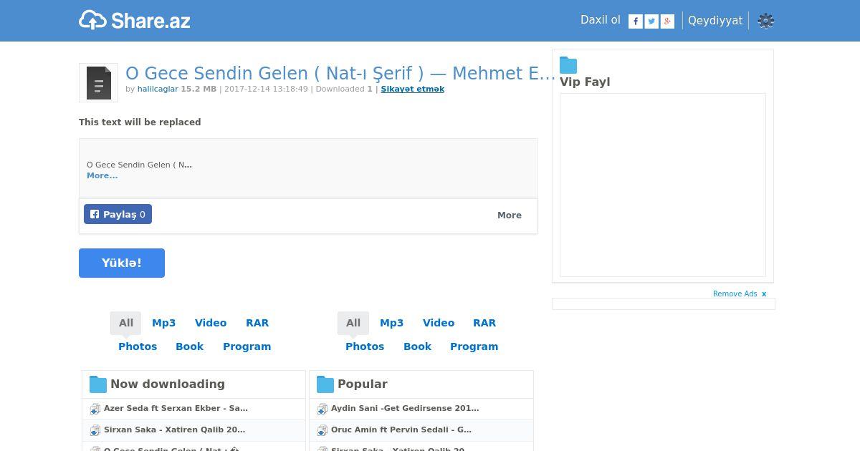The image size is (860, 451).
Task: Click the Paylaş Facebook share button
Action: point(118,214)
